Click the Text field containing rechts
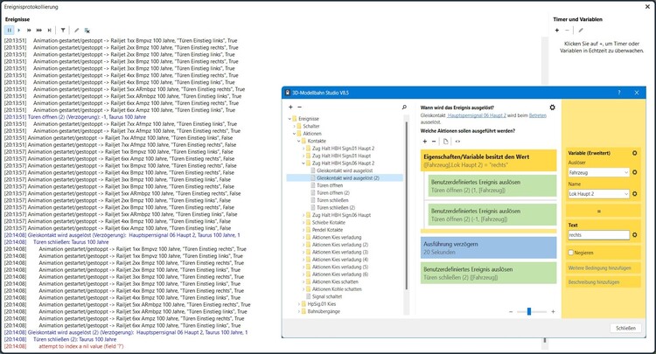The width and height of the screenshot is (656, 354). point(597,235)
